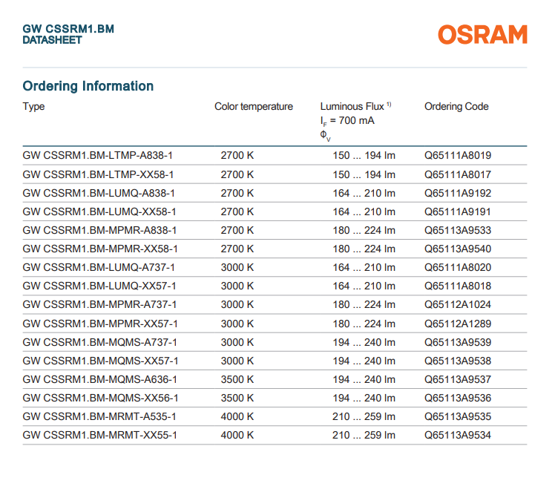Viewport: 558px width, 492px height.
Task: Select type GW CSSRM1.BM-MRMT-XX55-1
Action: [x=99, y=435]
